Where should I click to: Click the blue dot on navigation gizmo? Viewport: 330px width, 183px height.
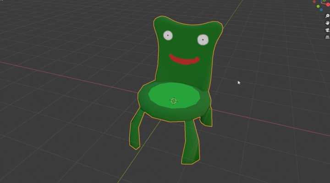click(x=321, y=10)
